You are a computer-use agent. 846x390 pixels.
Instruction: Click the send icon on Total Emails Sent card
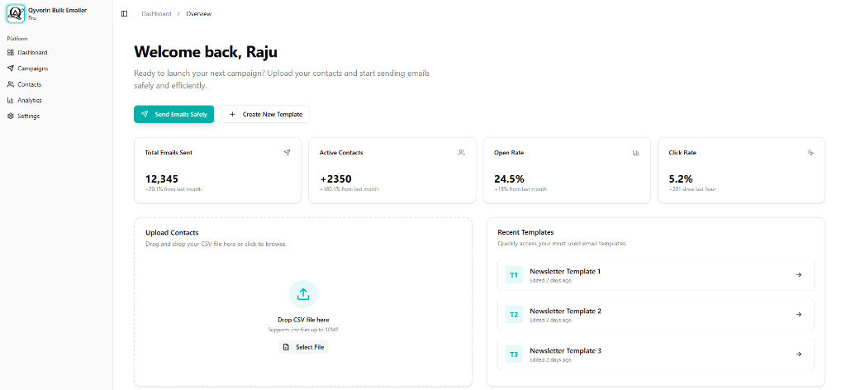tap(287, 153)
